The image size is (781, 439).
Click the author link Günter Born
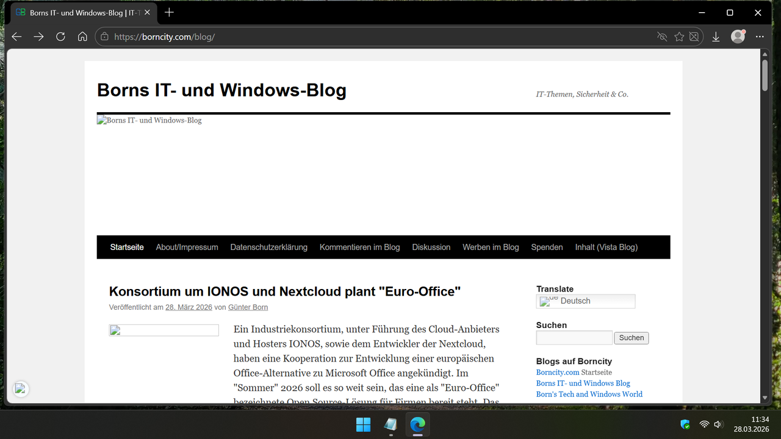248,307
